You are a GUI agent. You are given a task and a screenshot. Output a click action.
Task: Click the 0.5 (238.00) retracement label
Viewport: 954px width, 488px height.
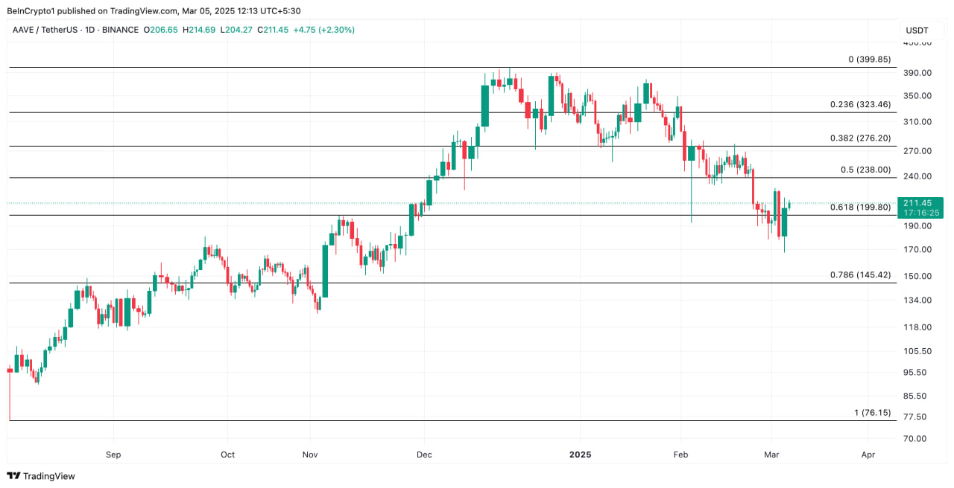(x=865, y=170)
